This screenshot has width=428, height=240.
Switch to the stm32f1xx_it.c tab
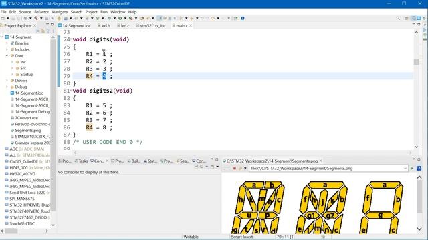pyautogui.click(x=150, y=25)
